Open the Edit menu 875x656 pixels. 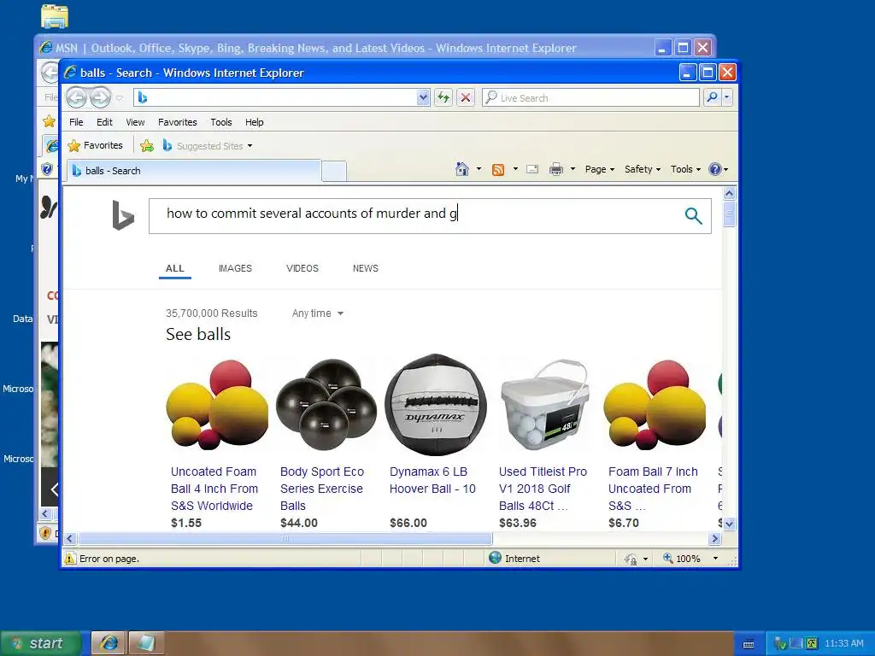[x=104, y=122]
